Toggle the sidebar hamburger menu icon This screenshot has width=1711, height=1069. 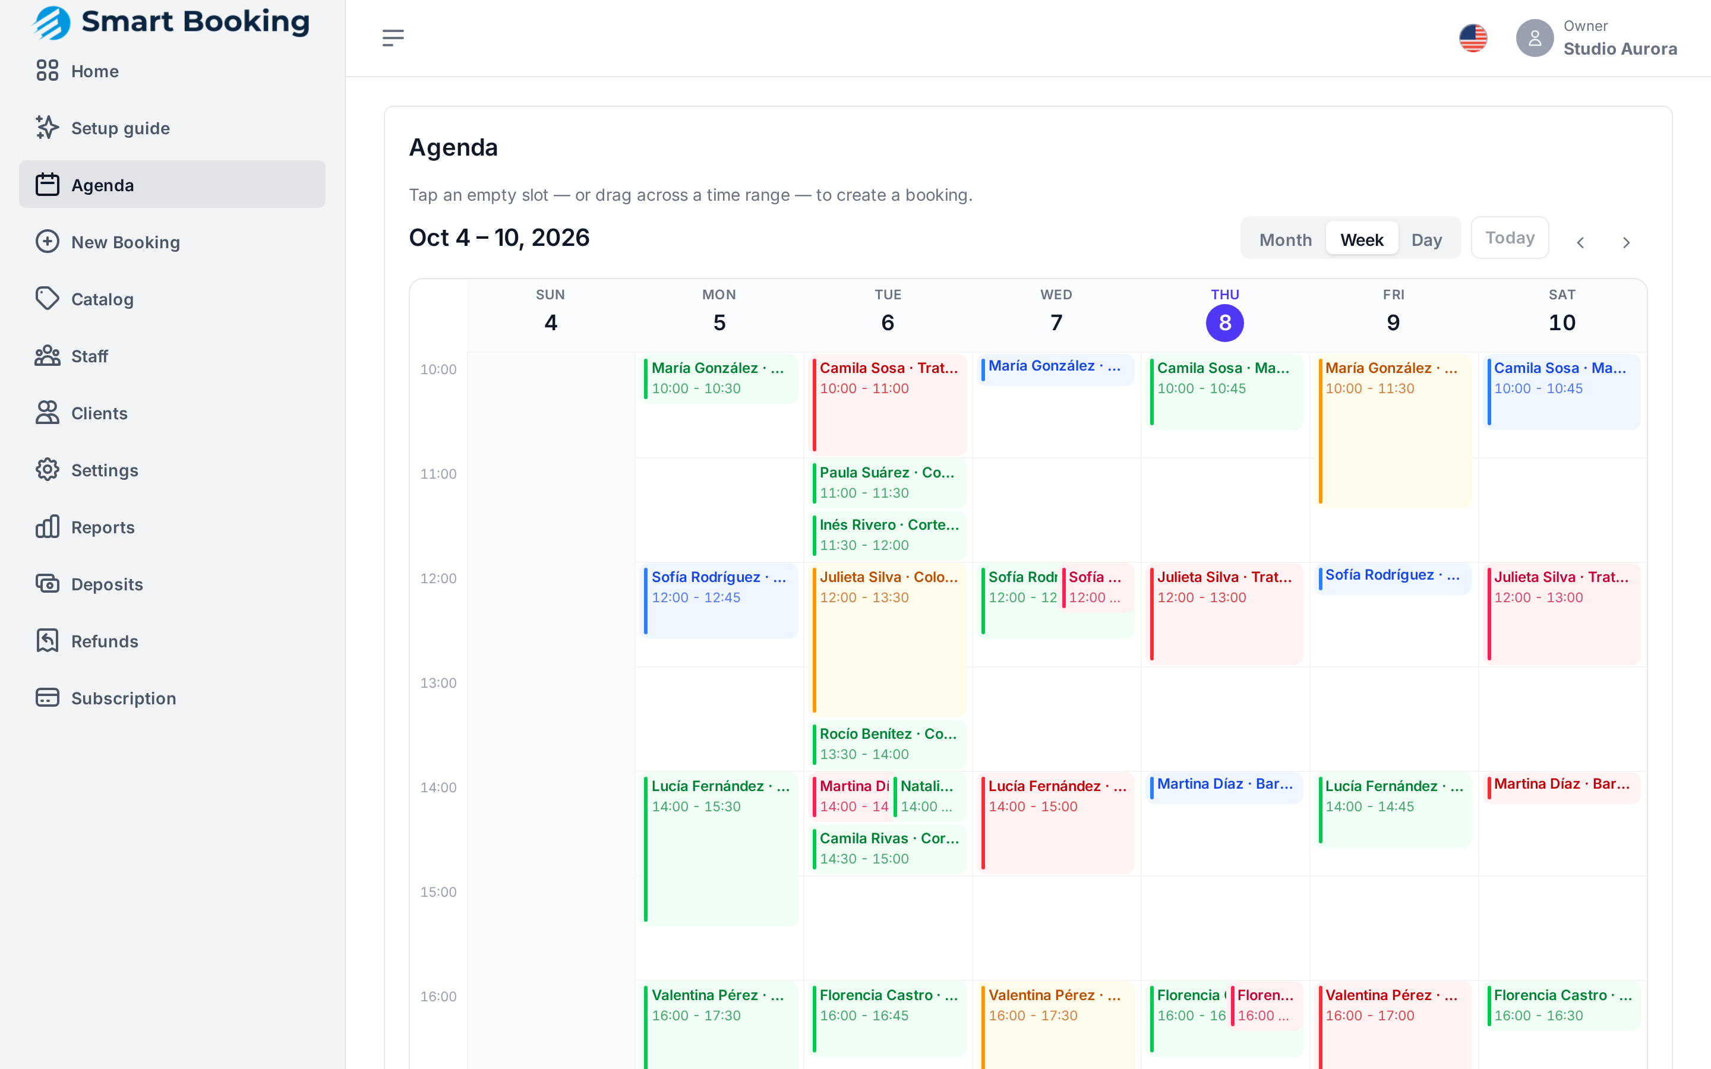point(393,37)
